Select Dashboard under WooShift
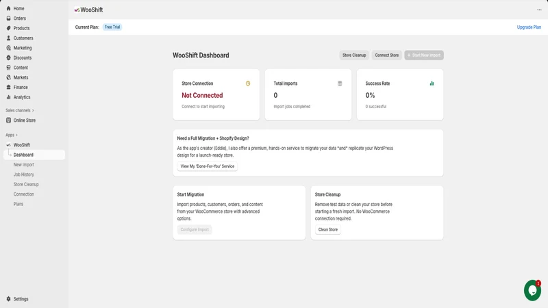 (x=34, y=155)
